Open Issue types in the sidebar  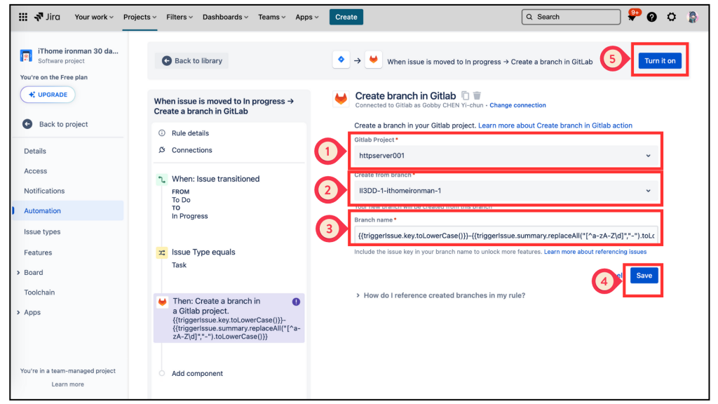tap(42, 231)
